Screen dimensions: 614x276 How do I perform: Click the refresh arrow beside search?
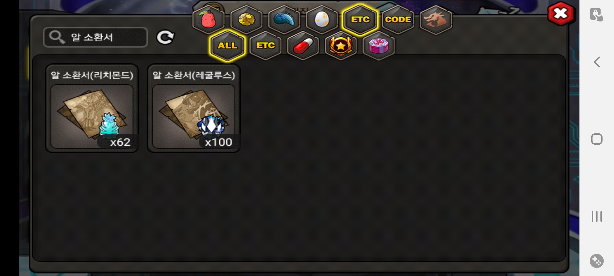165,38
